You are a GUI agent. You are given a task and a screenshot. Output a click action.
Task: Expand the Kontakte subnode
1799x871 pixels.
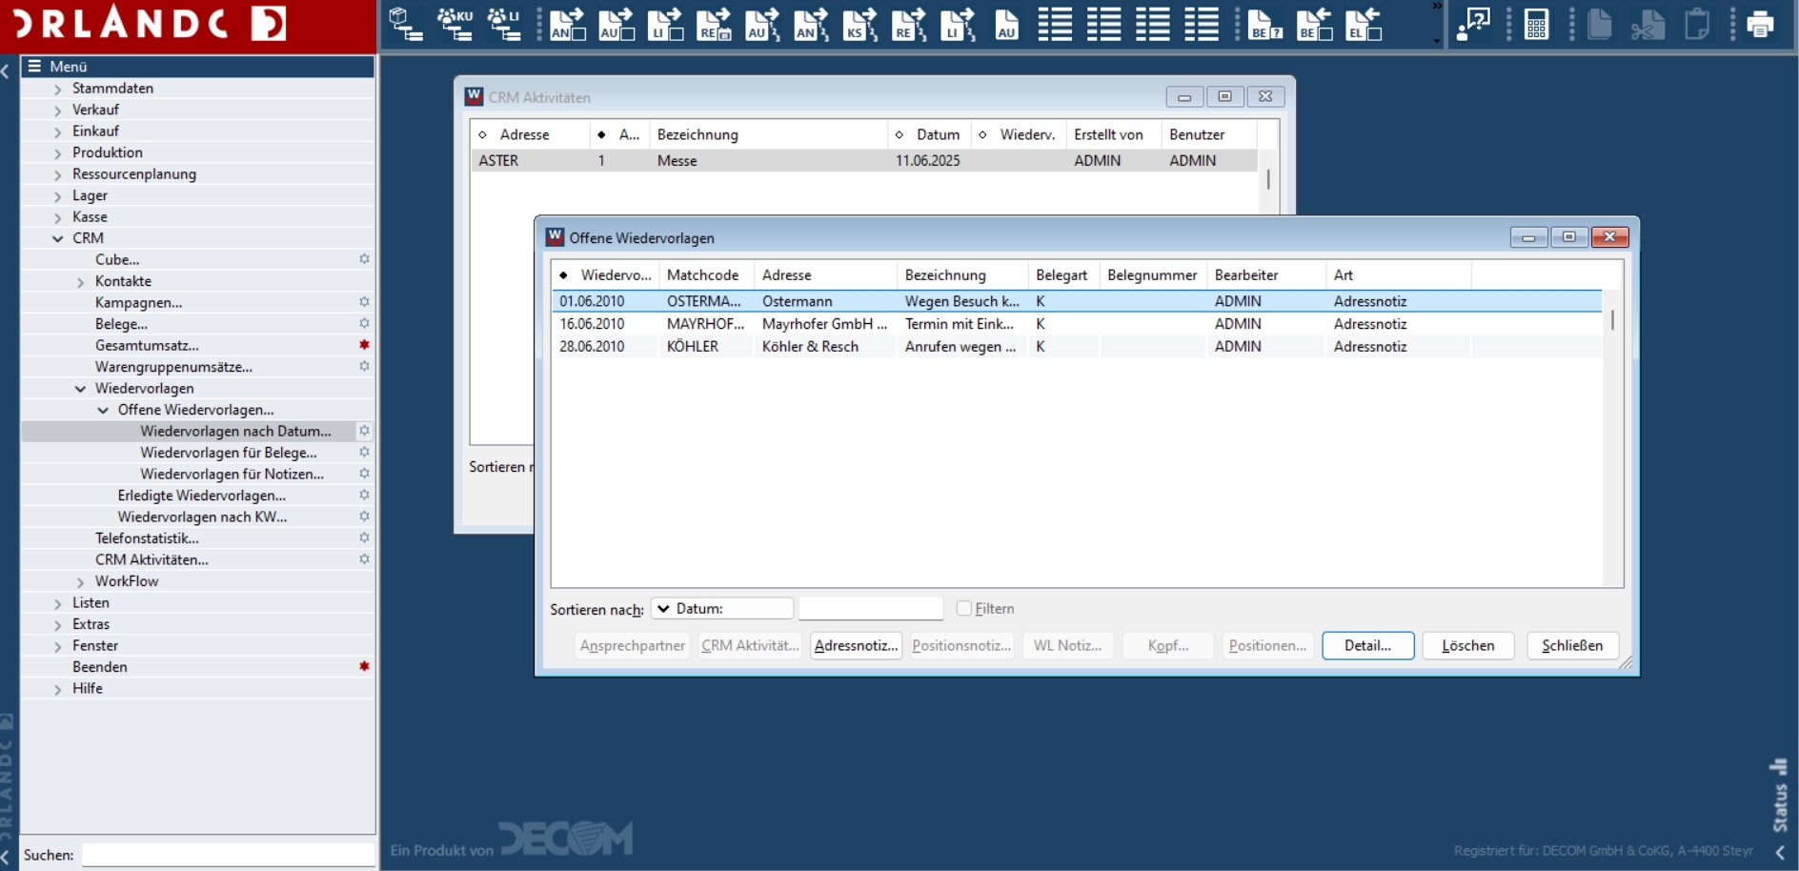tap(81, 281)
